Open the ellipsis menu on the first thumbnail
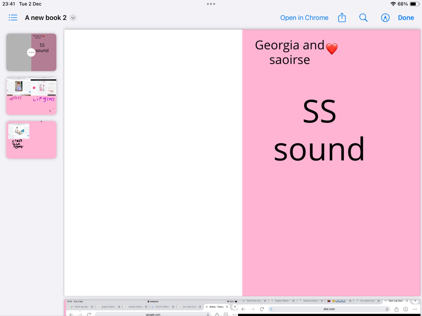 click(31, 52)
